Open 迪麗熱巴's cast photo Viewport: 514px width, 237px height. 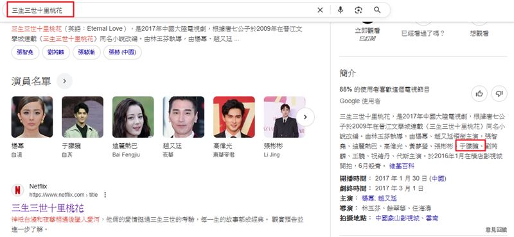[x=133, y=117]
